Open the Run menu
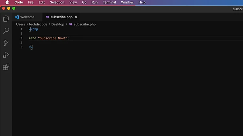This screenshot has width=243, height=136. coord(94,2)
